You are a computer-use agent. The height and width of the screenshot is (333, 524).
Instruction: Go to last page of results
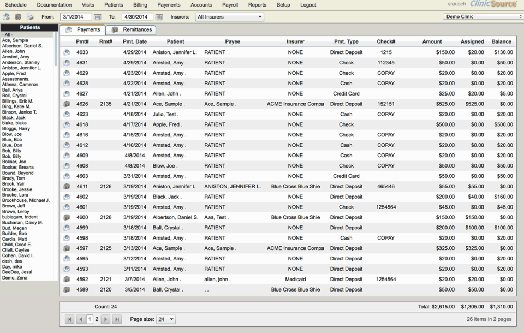pyautogui.click(x=117, y=319)
